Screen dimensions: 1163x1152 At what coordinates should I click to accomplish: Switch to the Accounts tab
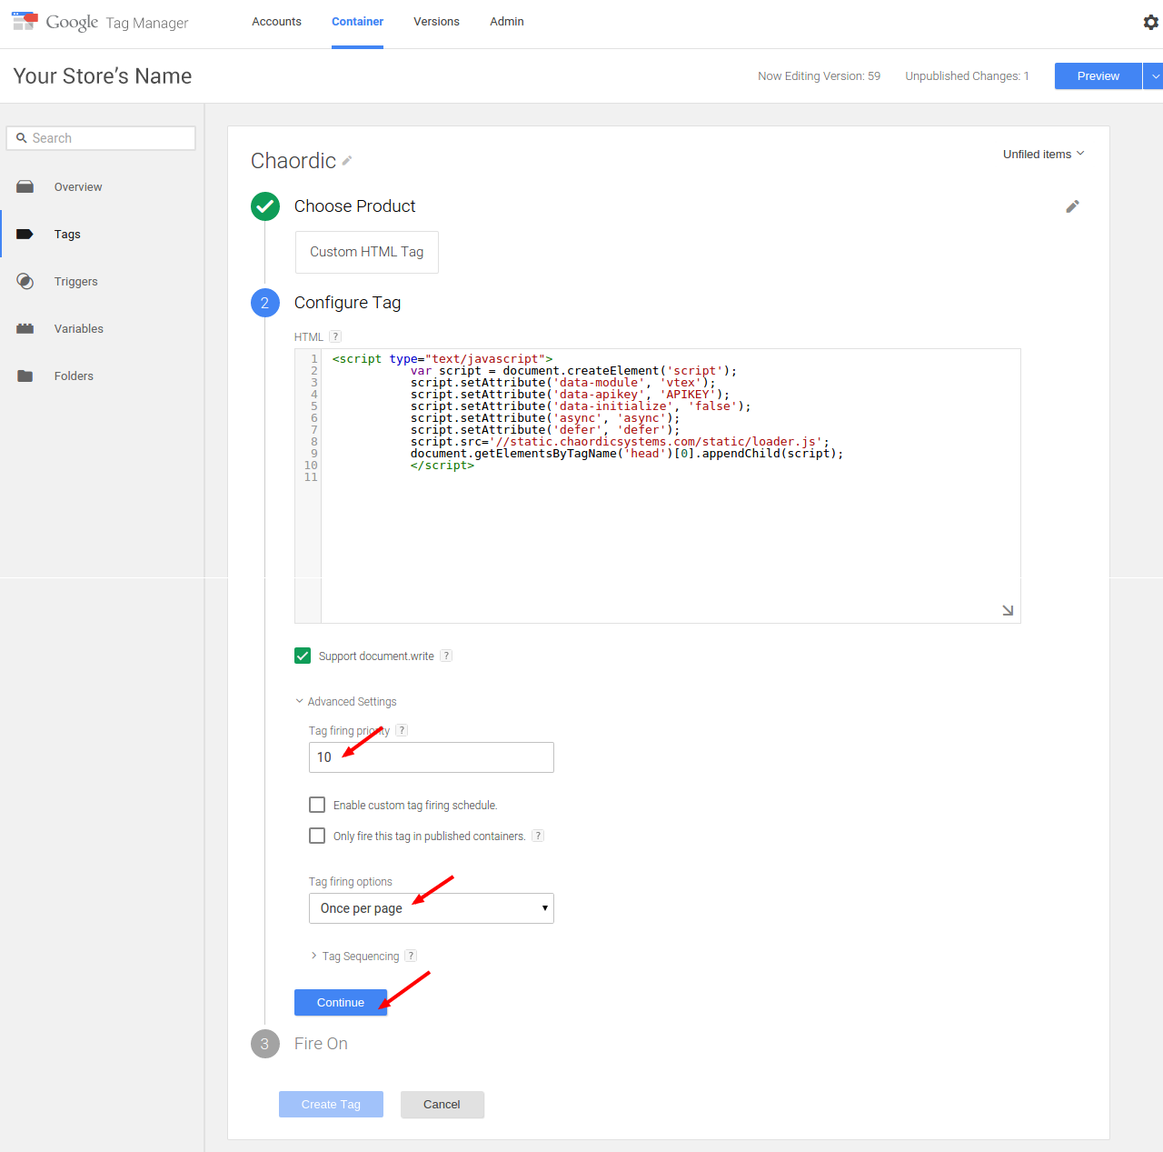276,22
